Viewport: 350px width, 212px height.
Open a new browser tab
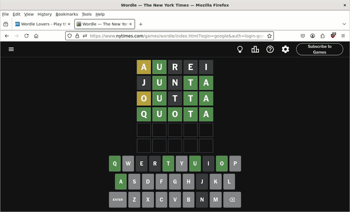tap(140, 24)
